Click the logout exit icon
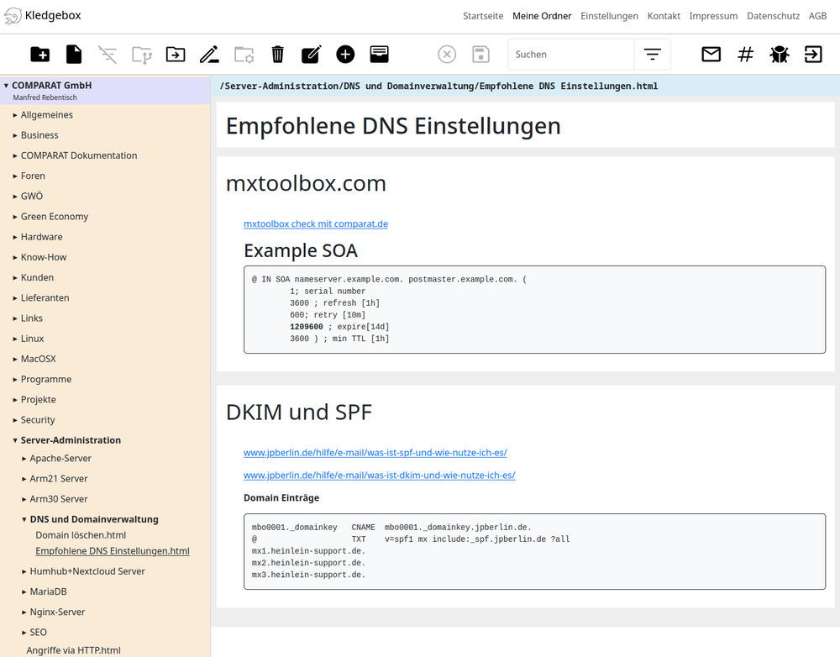Viewport: 840px width, 657px height. coord(813,54)
